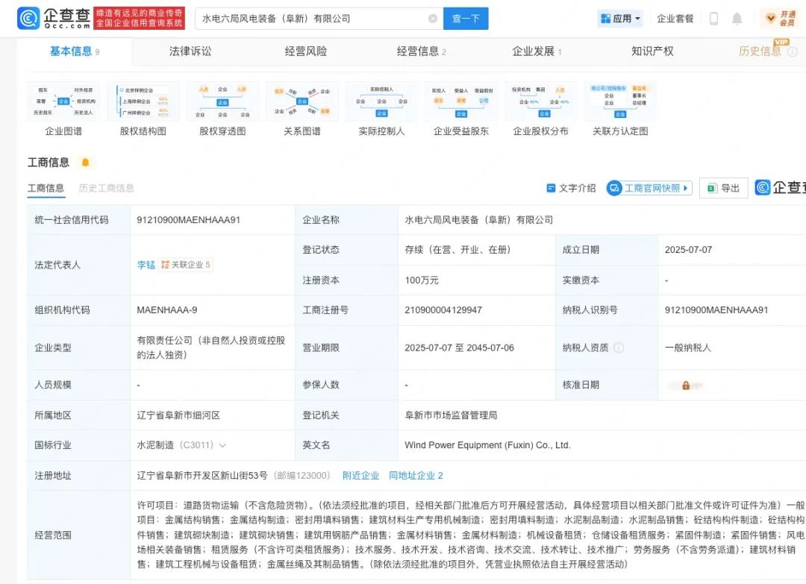
Task: Open the 附近企业 nearby companies link
Action: 360,475
